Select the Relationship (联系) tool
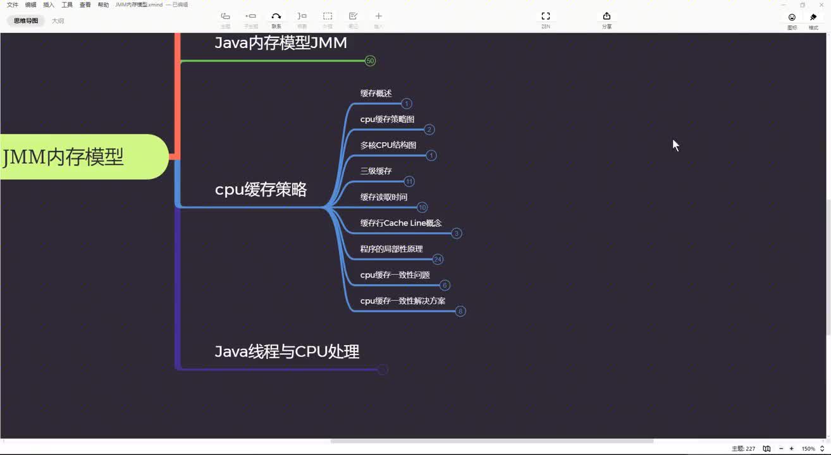The width and height of the screenshot is (831, 455). 276,16
